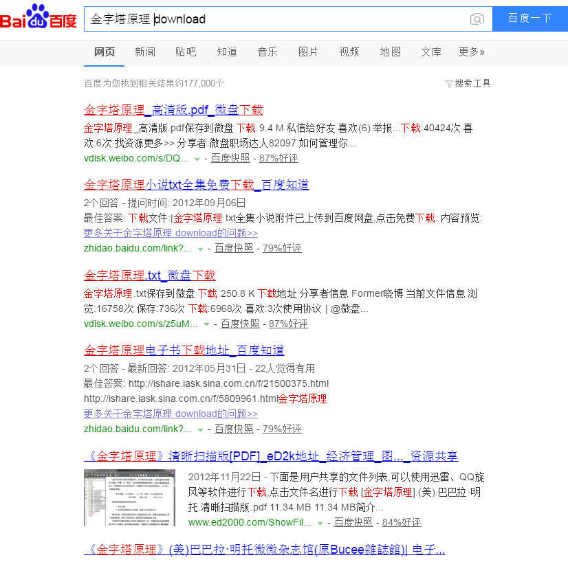The height and width of the screenshot is (562, 568).
Task: Open result 金字塔原理_高清版.pdf_微盘下载
Action: (x=173, y=110)
